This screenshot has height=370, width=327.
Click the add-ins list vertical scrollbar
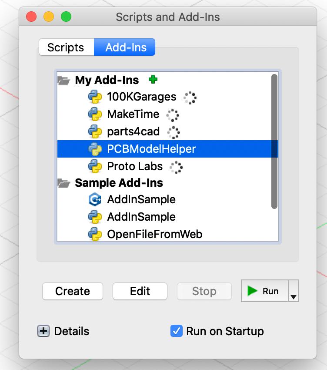click(274, 141)
